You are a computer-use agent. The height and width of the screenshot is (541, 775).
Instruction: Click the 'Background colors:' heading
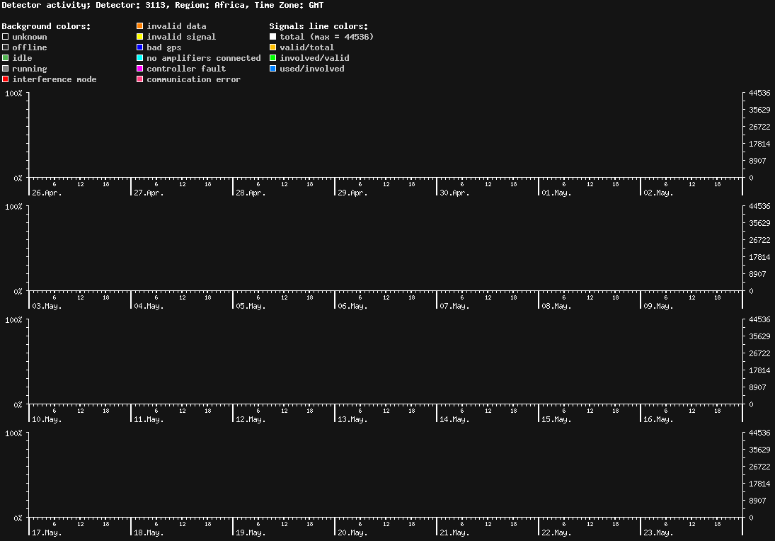click(x=47, y=26)
